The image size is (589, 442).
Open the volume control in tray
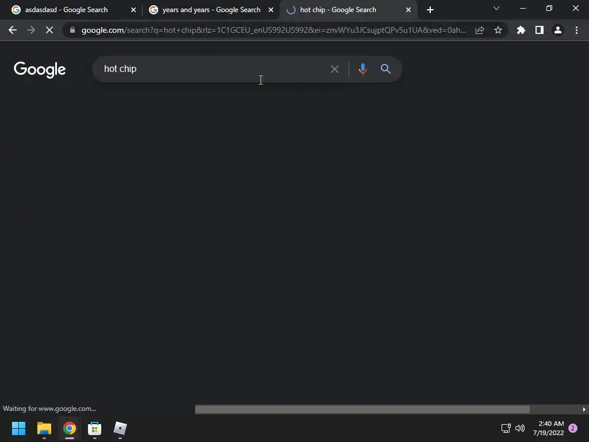[520, 428]
